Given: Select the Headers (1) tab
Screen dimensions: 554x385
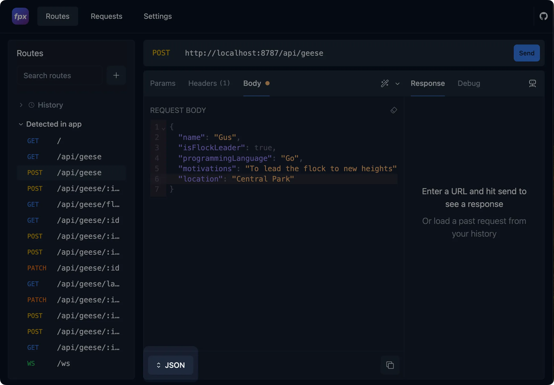Looking at the screenshot, I should (x=209, y=83).
